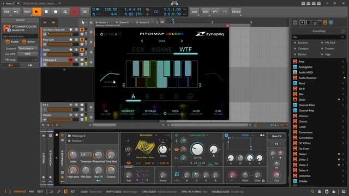
Task: Click the MPE button
Action: pos(28,54)
